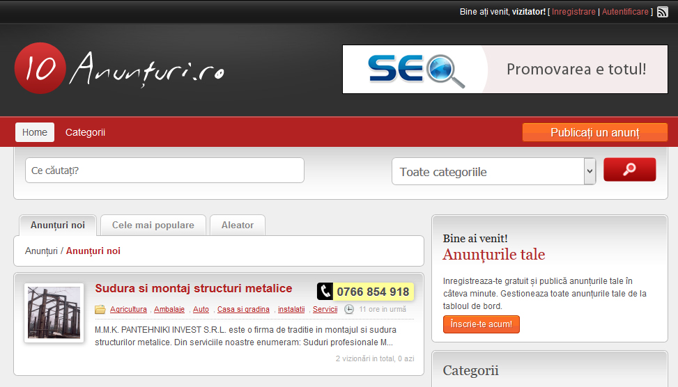Click the red magnifier search button
Screen dimensions: 678x387
tap(630, 169)
